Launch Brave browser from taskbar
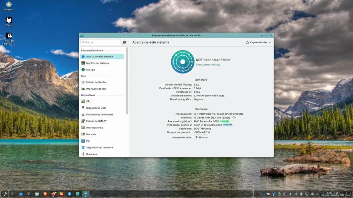The width and height of the screenshot is (353, 198). point(45,194)
